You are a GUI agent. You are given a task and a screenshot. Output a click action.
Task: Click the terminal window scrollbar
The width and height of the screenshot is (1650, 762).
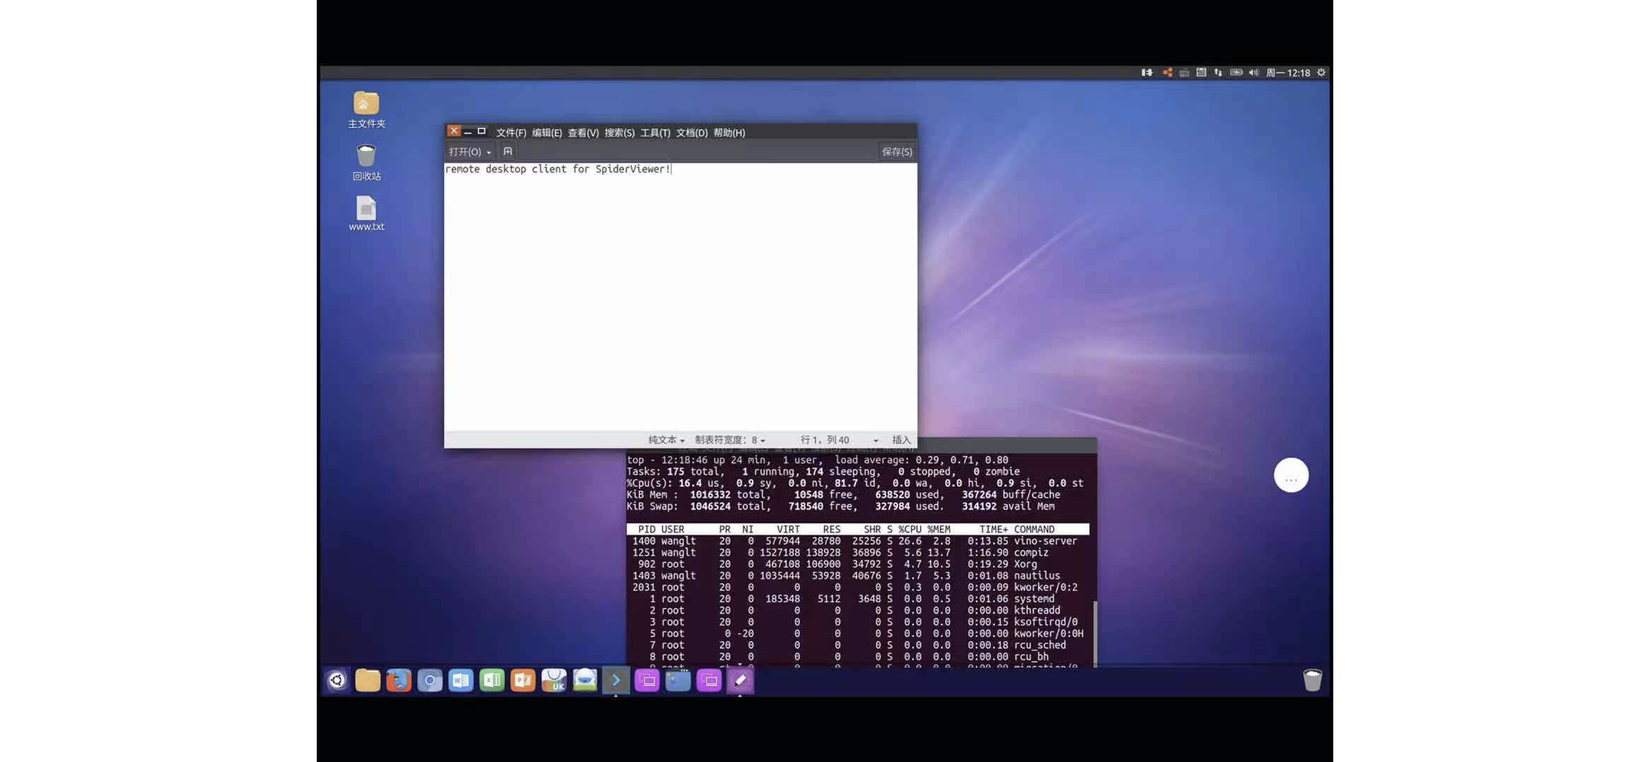point(1094,633)
